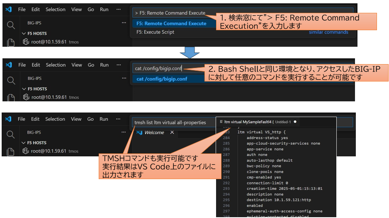The height and width of the screenshot is (218, 389).
Task: Select root@10.1.59.61 host in the cat /config/bigip.conf window
Action: (49, 97)
